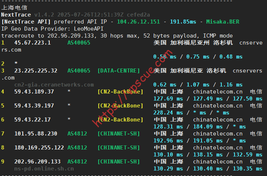Click the preferred API IP 104.26.12.151
Image resolution: width=267 pixels, height=176 pixels.
click(138, 22)
